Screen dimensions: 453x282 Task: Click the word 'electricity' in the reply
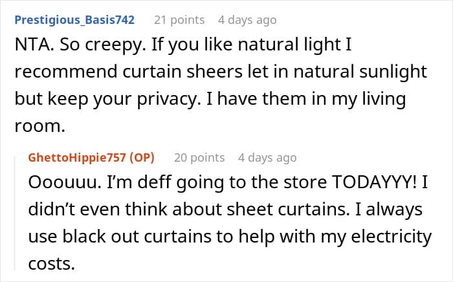pyautogui.click(x=391, y=237)
